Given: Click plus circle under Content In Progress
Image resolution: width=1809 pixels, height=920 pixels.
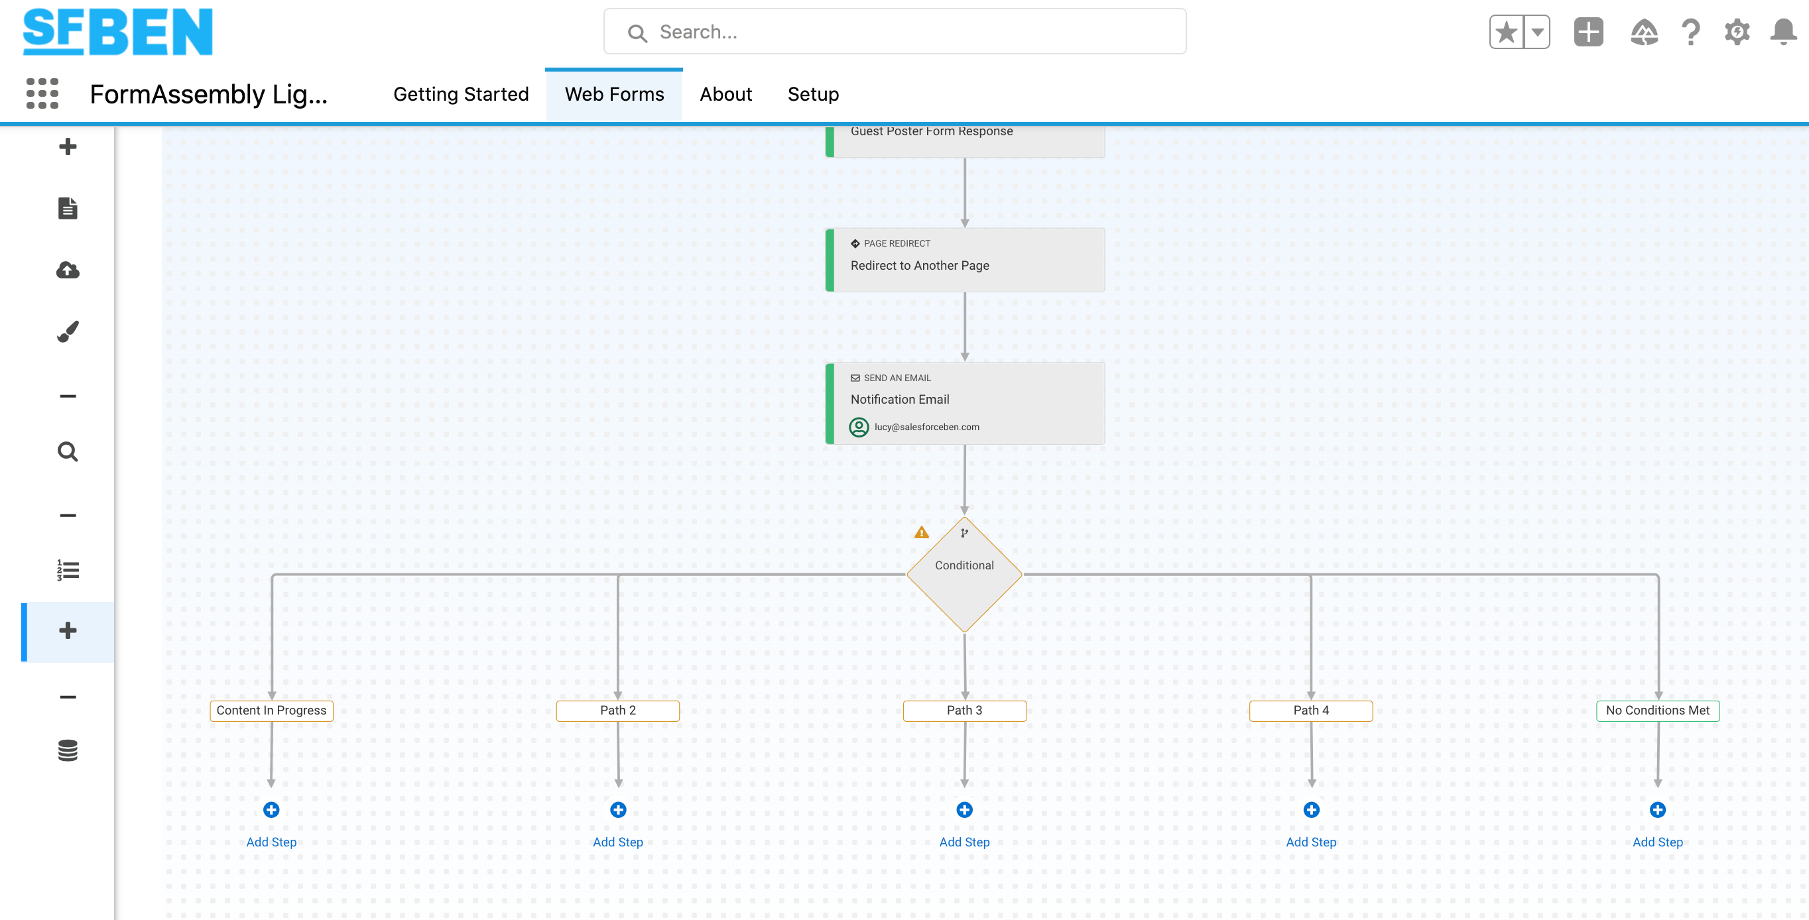Looking at the screenshot, I should 271,810.
